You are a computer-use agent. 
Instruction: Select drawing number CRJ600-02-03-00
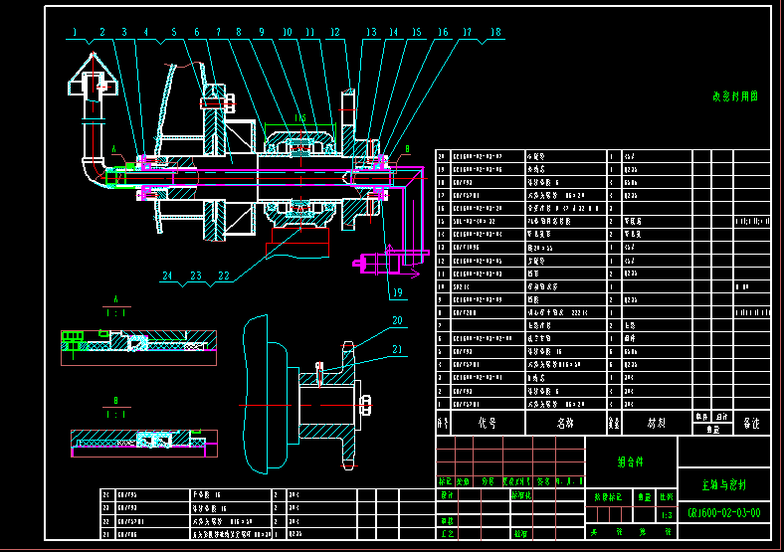click(724, 513)
